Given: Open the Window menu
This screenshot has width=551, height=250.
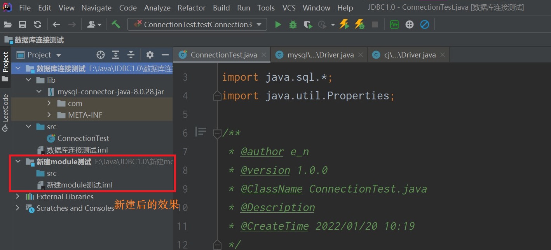Looking at the screenshot, I should 317,8.
